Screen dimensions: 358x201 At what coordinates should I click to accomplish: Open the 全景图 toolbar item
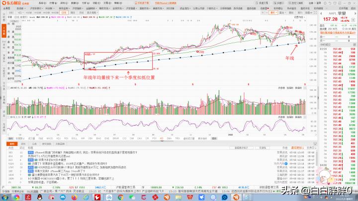pyautogui.click(x=6, y=8)
